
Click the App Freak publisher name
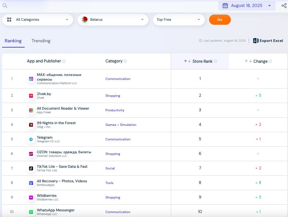[44, 112]
